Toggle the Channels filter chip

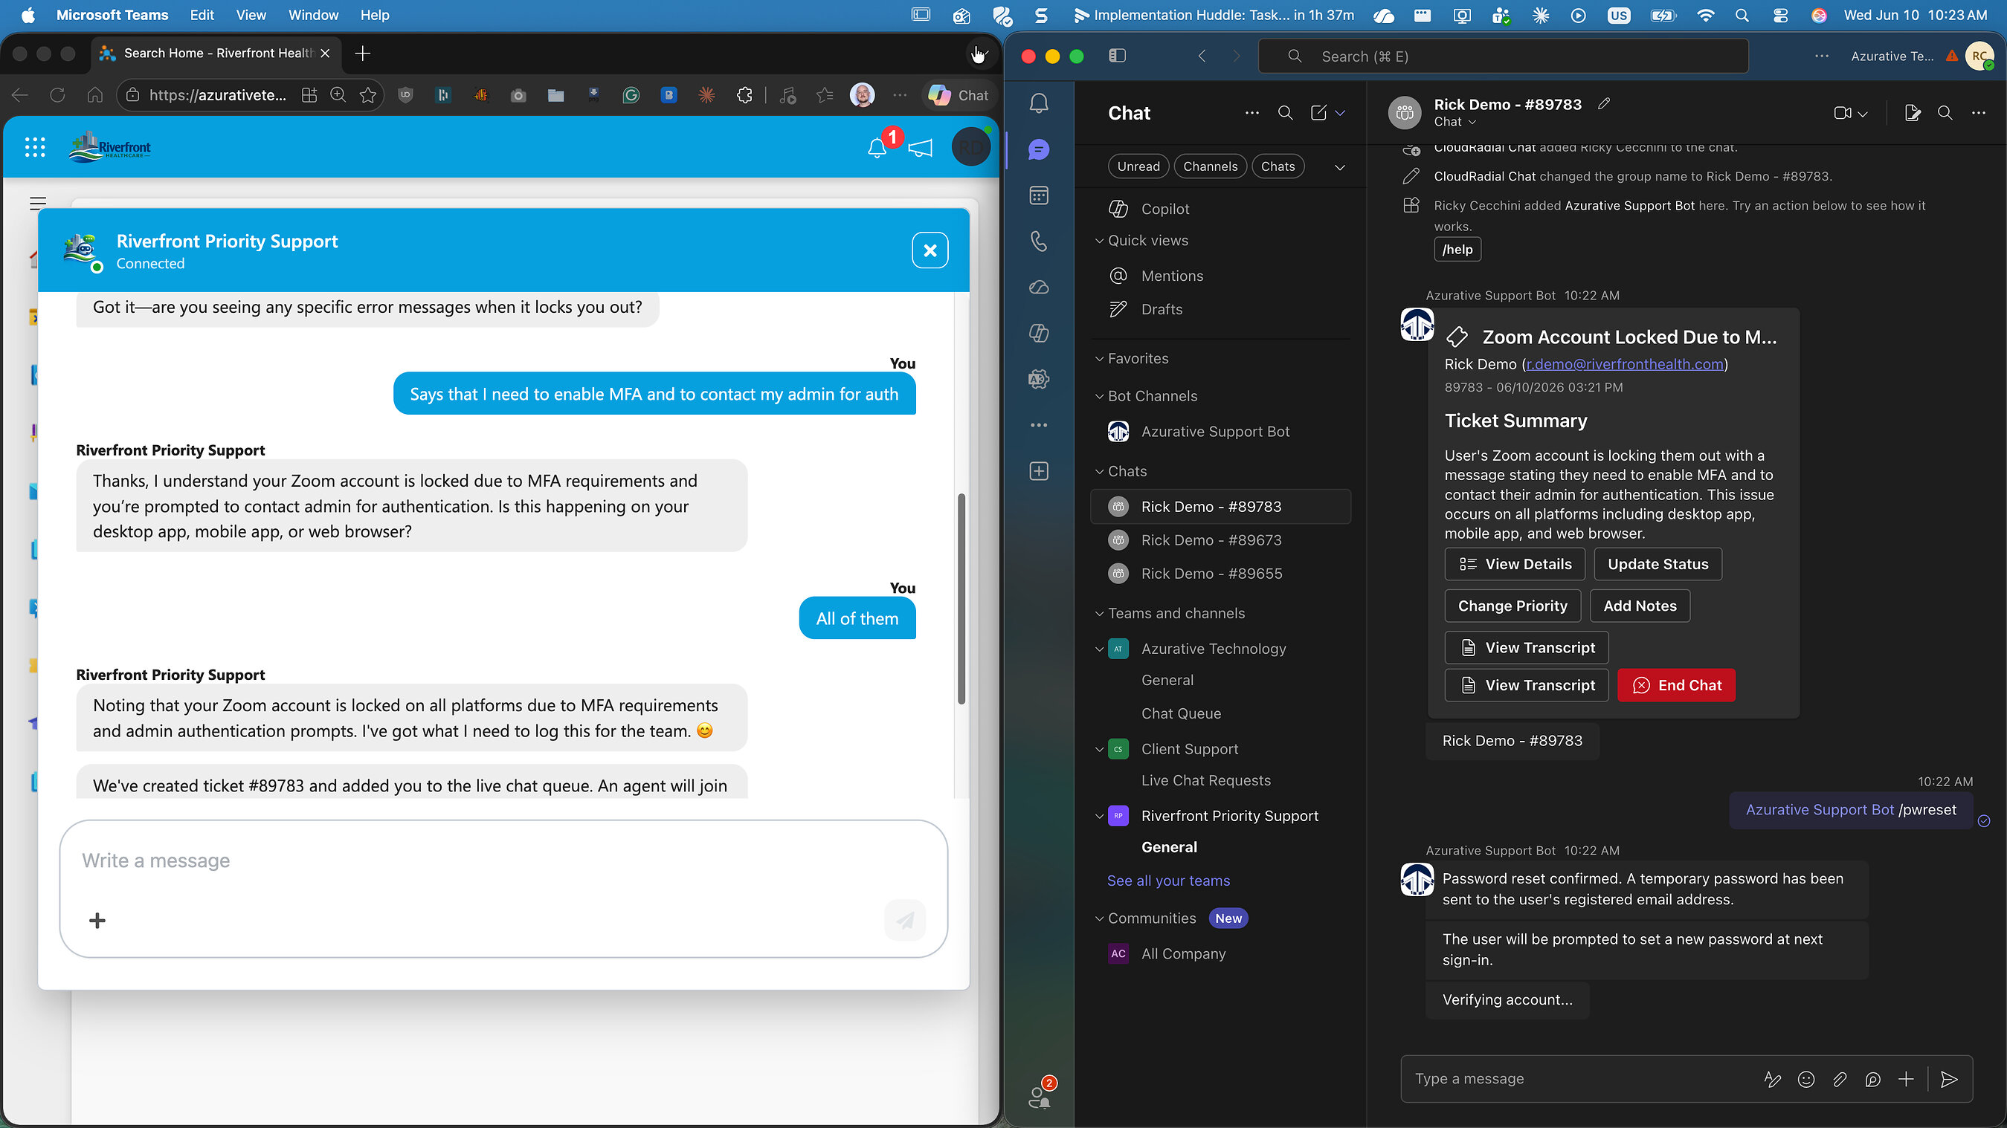tap(1210, 166)
